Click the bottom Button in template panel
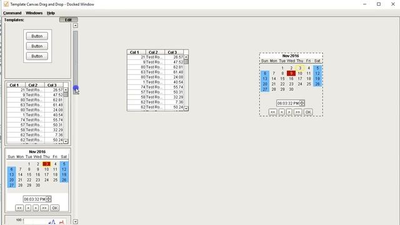The height and width of the screenshot is (225, 400). pos(37,56)
